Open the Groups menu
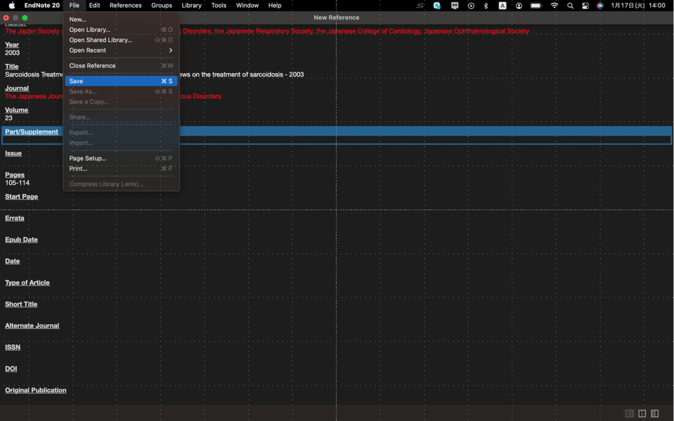 [162, 6]
